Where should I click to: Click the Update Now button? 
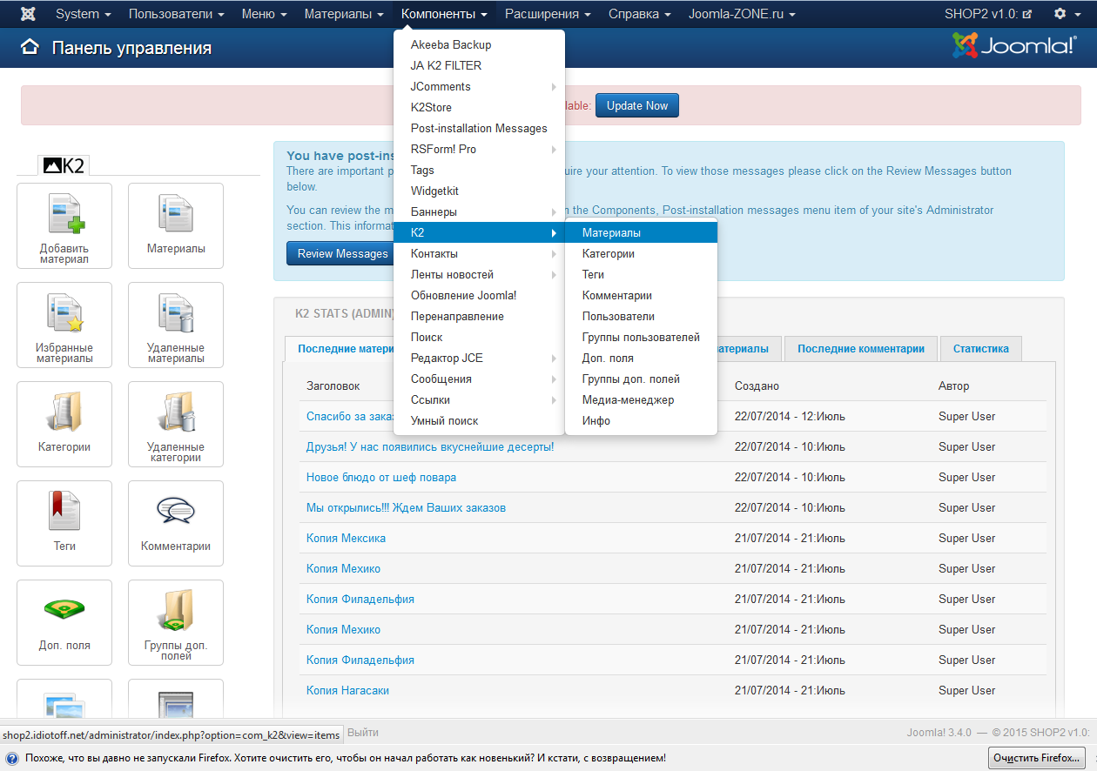pyautogui.click(x=637, y=106)
